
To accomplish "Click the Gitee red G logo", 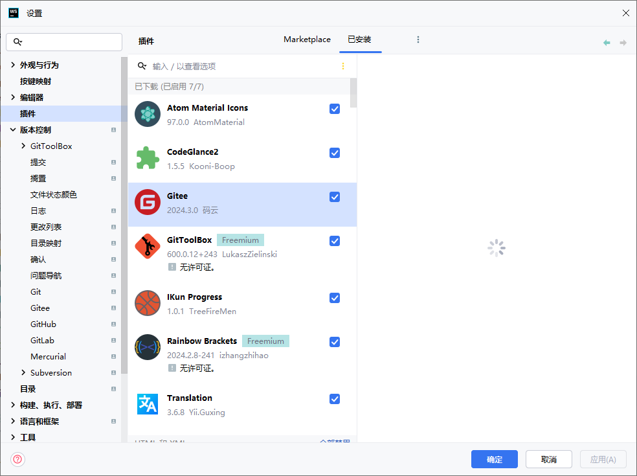I will click(148, 202).
